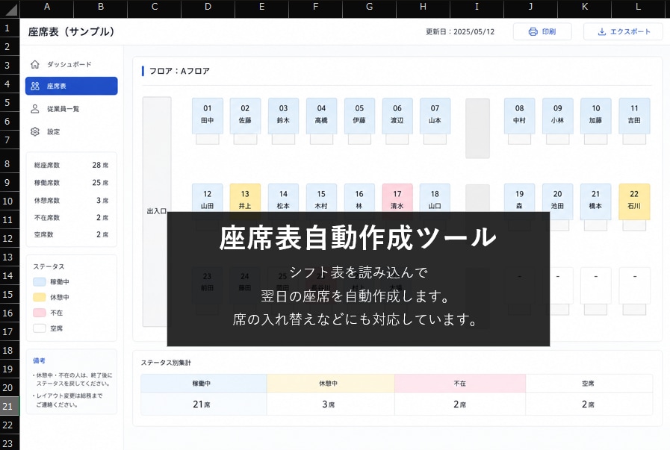670x450 pixels.
Task: Click the 3席 value in summary table
Action: pos(329,404)
